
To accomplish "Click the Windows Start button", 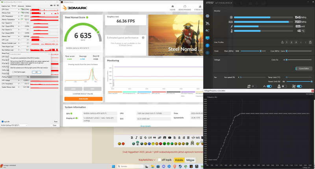I will pyautogui.click(x=113, y=166).
